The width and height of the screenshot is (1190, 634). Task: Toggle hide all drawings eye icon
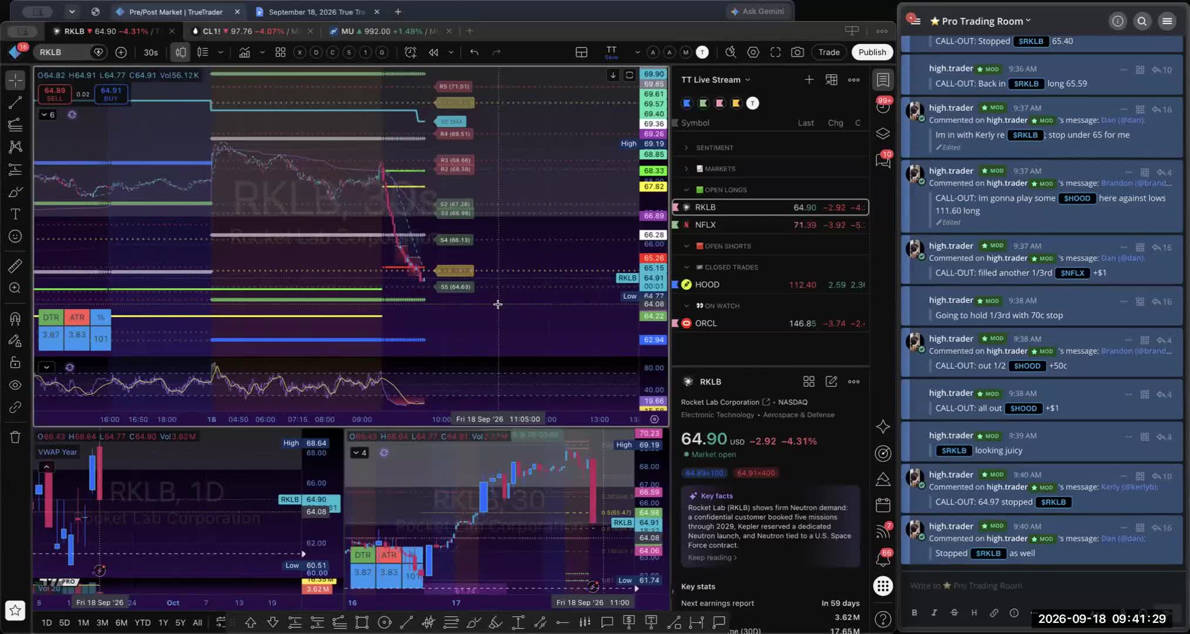click(15, 385)
